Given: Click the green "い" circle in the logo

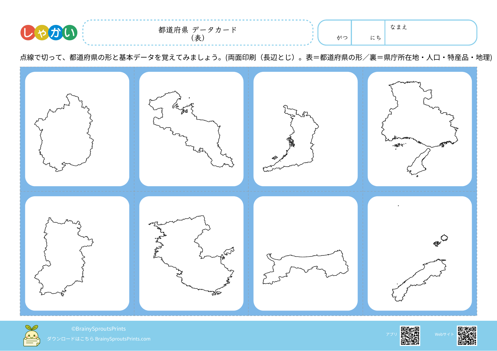Looking at the screenshot, I should click(x=70, y=33).
